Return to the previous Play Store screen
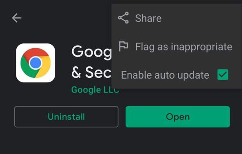242x154 pixels. pos(17,18)
